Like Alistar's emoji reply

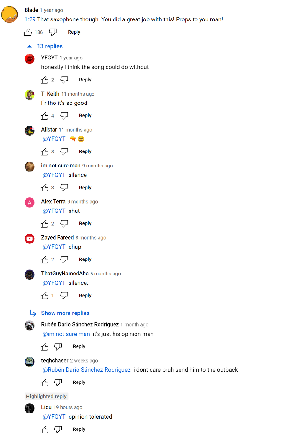45,152
